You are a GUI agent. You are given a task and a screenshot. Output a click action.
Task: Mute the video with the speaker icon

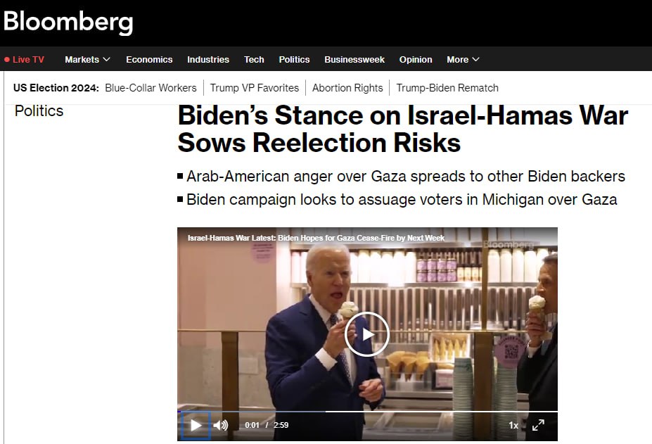tap(221, 425)
